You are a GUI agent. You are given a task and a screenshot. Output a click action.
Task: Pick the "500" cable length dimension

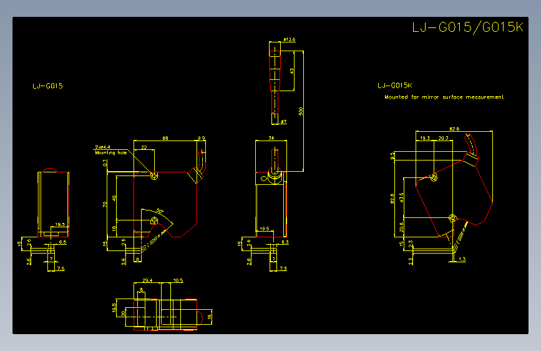[x=301, y=111]
